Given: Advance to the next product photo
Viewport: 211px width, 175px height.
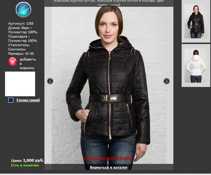Looking at the screenshot, I should click(x=167, y=81).
